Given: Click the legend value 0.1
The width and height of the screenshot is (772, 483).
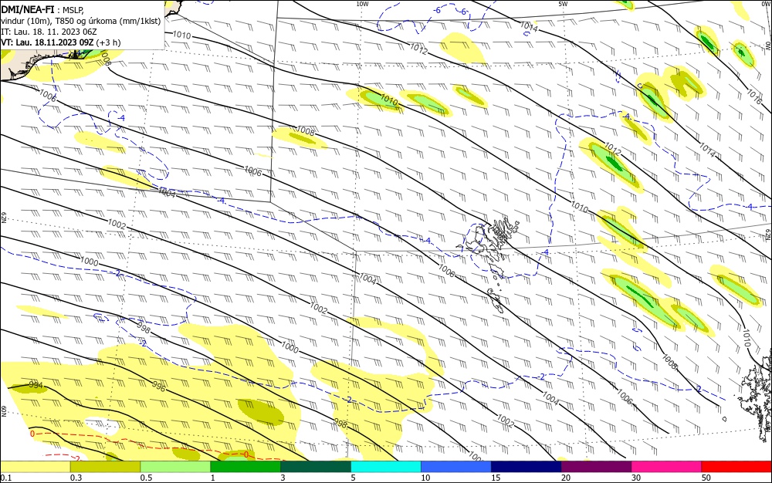Looking at the screenshot, I should click(6, 478).
